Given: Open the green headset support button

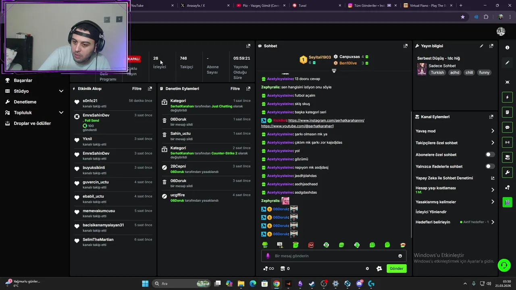Looking at the screenshot, I should tap(504, 265).
